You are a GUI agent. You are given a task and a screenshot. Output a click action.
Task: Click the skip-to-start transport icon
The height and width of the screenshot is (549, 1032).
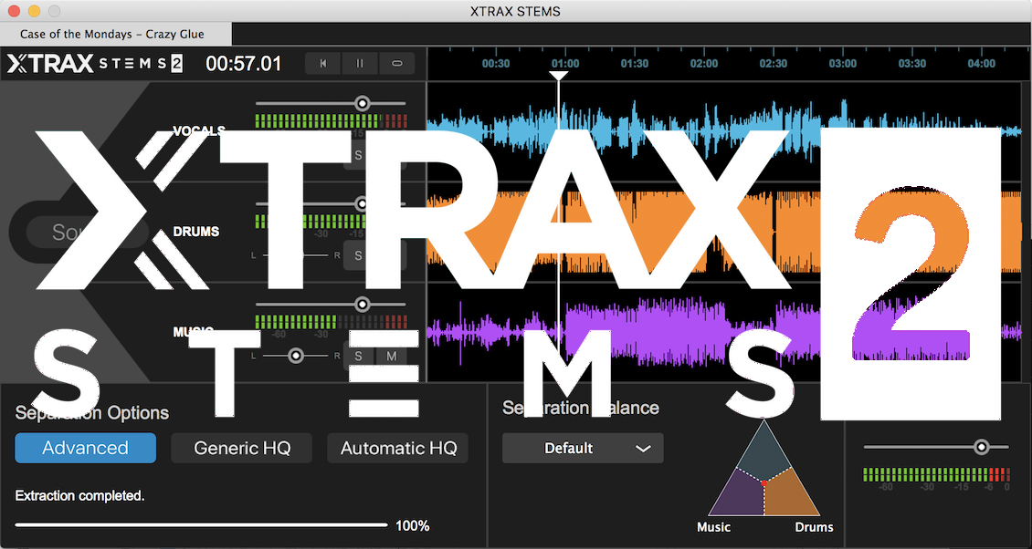(x=321, y=64)
